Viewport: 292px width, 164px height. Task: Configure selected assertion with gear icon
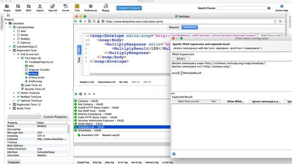point(80,94)
